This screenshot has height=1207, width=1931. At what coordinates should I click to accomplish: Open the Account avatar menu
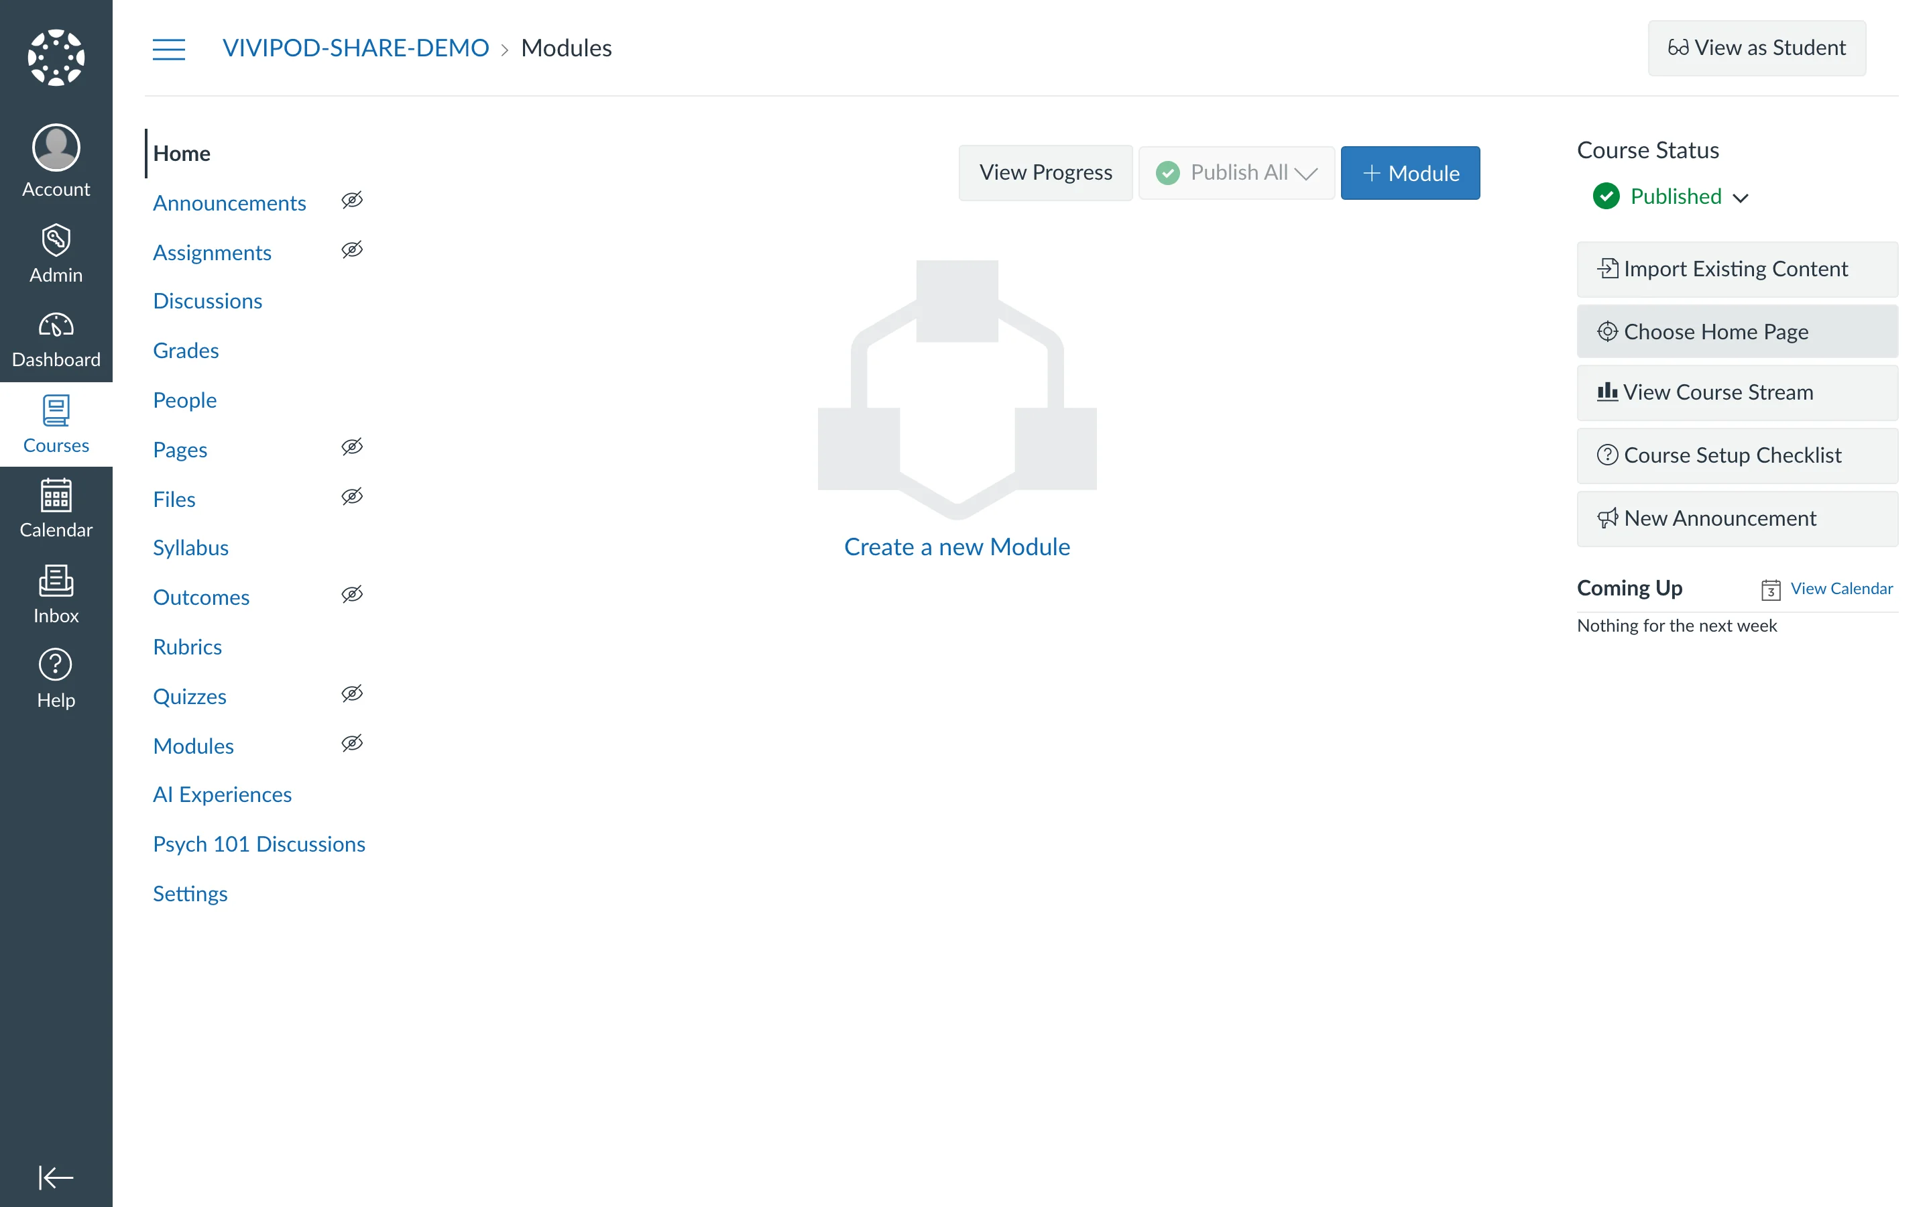56,148
